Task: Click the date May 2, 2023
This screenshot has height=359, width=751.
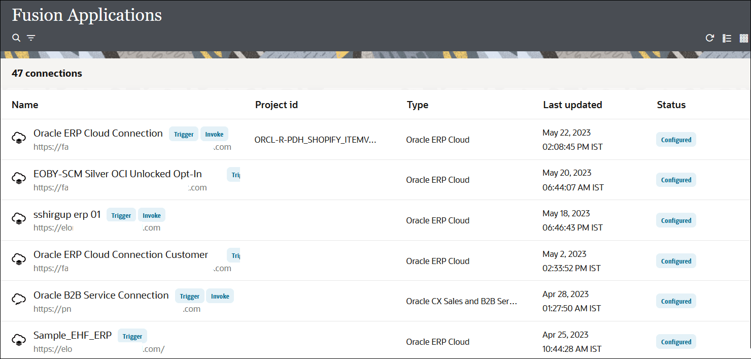Action: pyautogui.click(x=564, y=254)
